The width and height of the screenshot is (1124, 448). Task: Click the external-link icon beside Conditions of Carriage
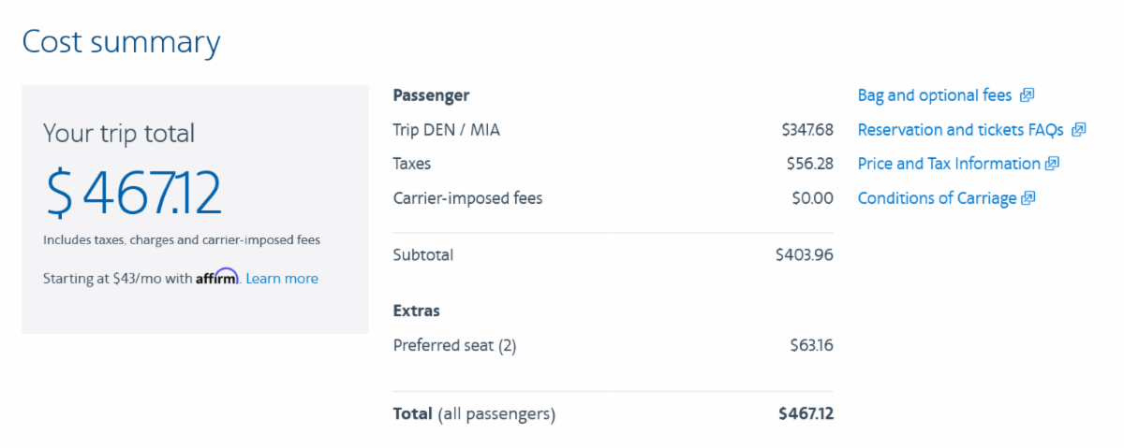coord(1028,198)
